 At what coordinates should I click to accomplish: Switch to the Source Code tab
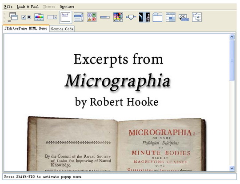(x=62, y=29)
